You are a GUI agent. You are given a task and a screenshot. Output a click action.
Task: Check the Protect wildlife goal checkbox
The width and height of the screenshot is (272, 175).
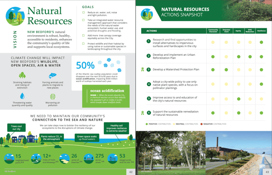(84, 43)
